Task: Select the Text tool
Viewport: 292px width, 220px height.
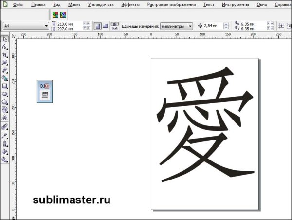Action: [x=5, y=118]
